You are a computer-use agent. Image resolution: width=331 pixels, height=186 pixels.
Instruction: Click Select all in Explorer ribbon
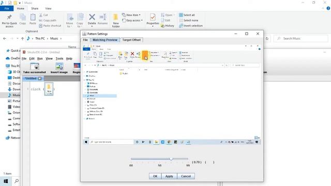click(x=187, y=15)
